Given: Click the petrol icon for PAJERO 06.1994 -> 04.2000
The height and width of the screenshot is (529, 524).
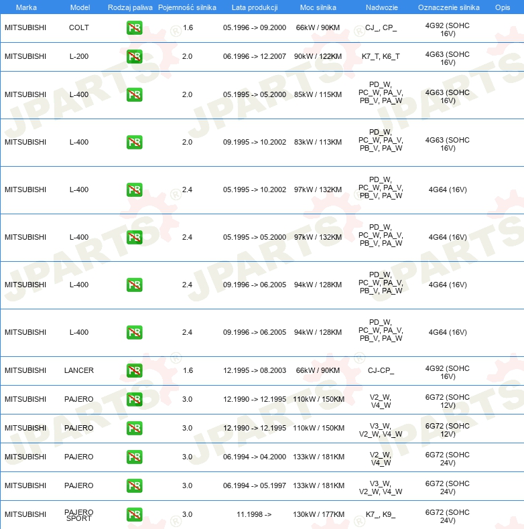Looking at the screenshot, I should coord(135,457).
